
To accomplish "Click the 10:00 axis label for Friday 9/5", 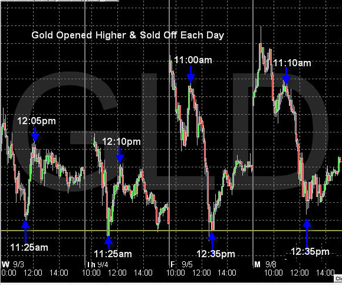I will 176,273.
